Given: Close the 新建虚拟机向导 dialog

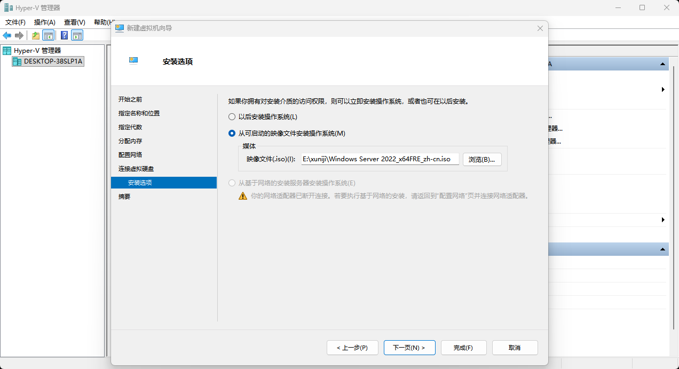Looking at the screenshot, I should pyautogui.click(x=540, y=28).
